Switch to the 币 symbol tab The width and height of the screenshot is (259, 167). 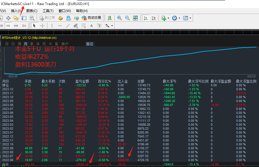click(x=44, y=44)
